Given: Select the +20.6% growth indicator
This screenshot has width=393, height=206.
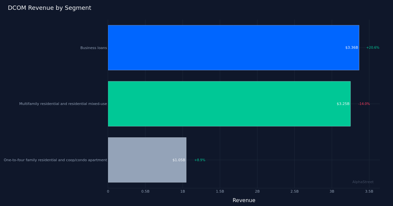Looking at the screenshot, I should [372, 47].
